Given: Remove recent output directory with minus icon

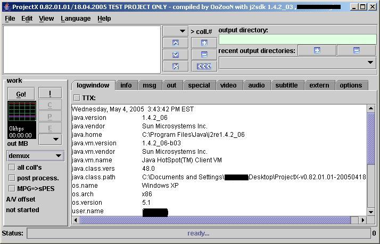Looking at the screenshot, I should pyautogui.click(x=356, y=50).
